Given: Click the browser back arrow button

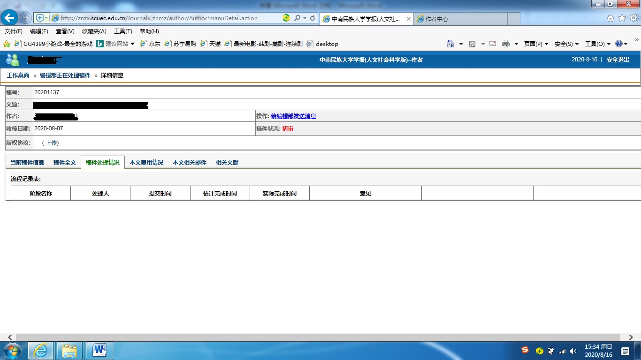Looking at the screenshot, I should click(10, 18).
